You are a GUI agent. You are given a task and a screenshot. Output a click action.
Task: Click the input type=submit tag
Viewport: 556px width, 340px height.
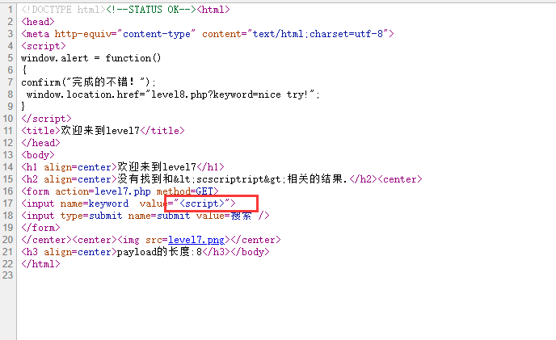point(145,216)
